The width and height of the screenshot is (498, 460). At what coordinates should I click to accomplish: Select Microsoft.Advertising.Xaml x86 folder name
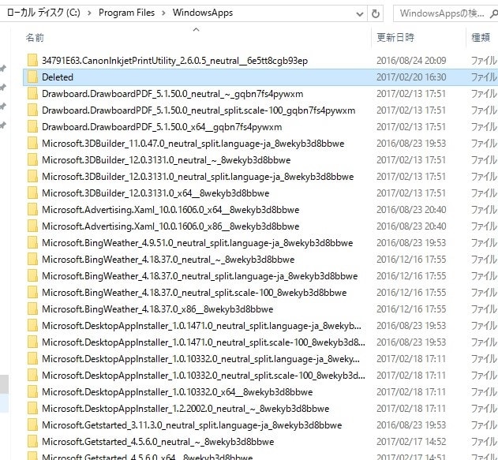(170, 226)
